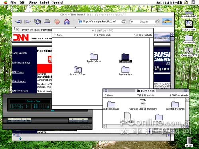This screenshot has width=199, height=149.
Task: Follow the DNN Images link
Action: [19, 81]
